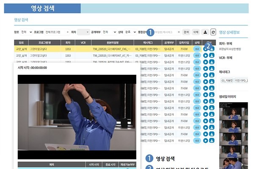Sort by the 장르 column header
Image resolution: width=254 pixels, height=169 pixels.
coord(21,43)
